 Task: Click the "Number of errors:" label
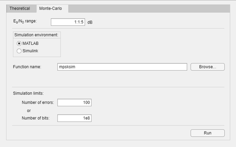point(38,103)
